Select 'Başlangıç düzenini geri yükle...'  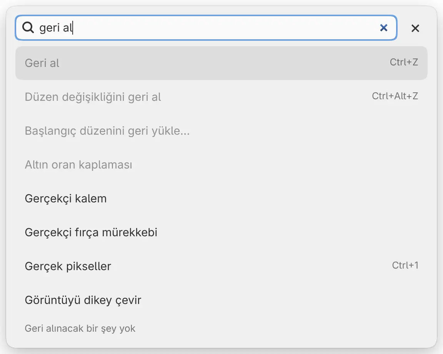click(x=221, y=130)
